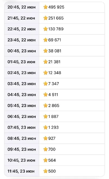Click the star icon beside 495 925
Image resolution: width=109 pixels, height=179 pixels.
coord(45,7)
